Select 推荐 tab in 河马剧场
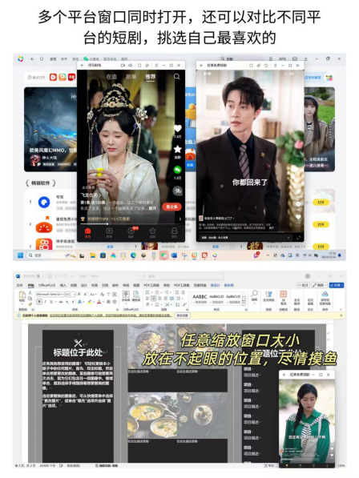Screen dimensions: 359x478 [x=151, y=77]
